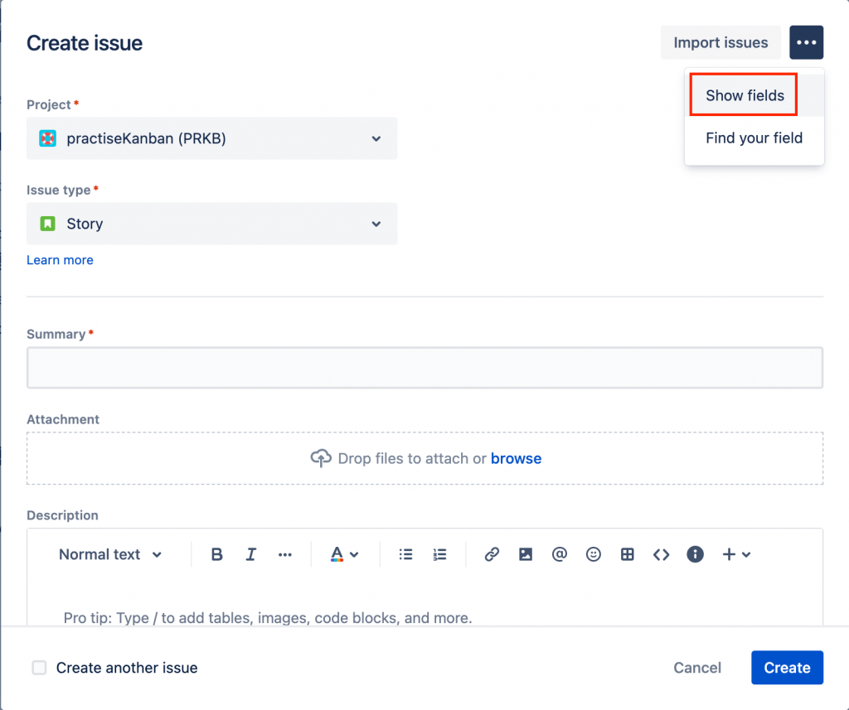
Task: Check the Create another issue box
Action: coord(39,668)
